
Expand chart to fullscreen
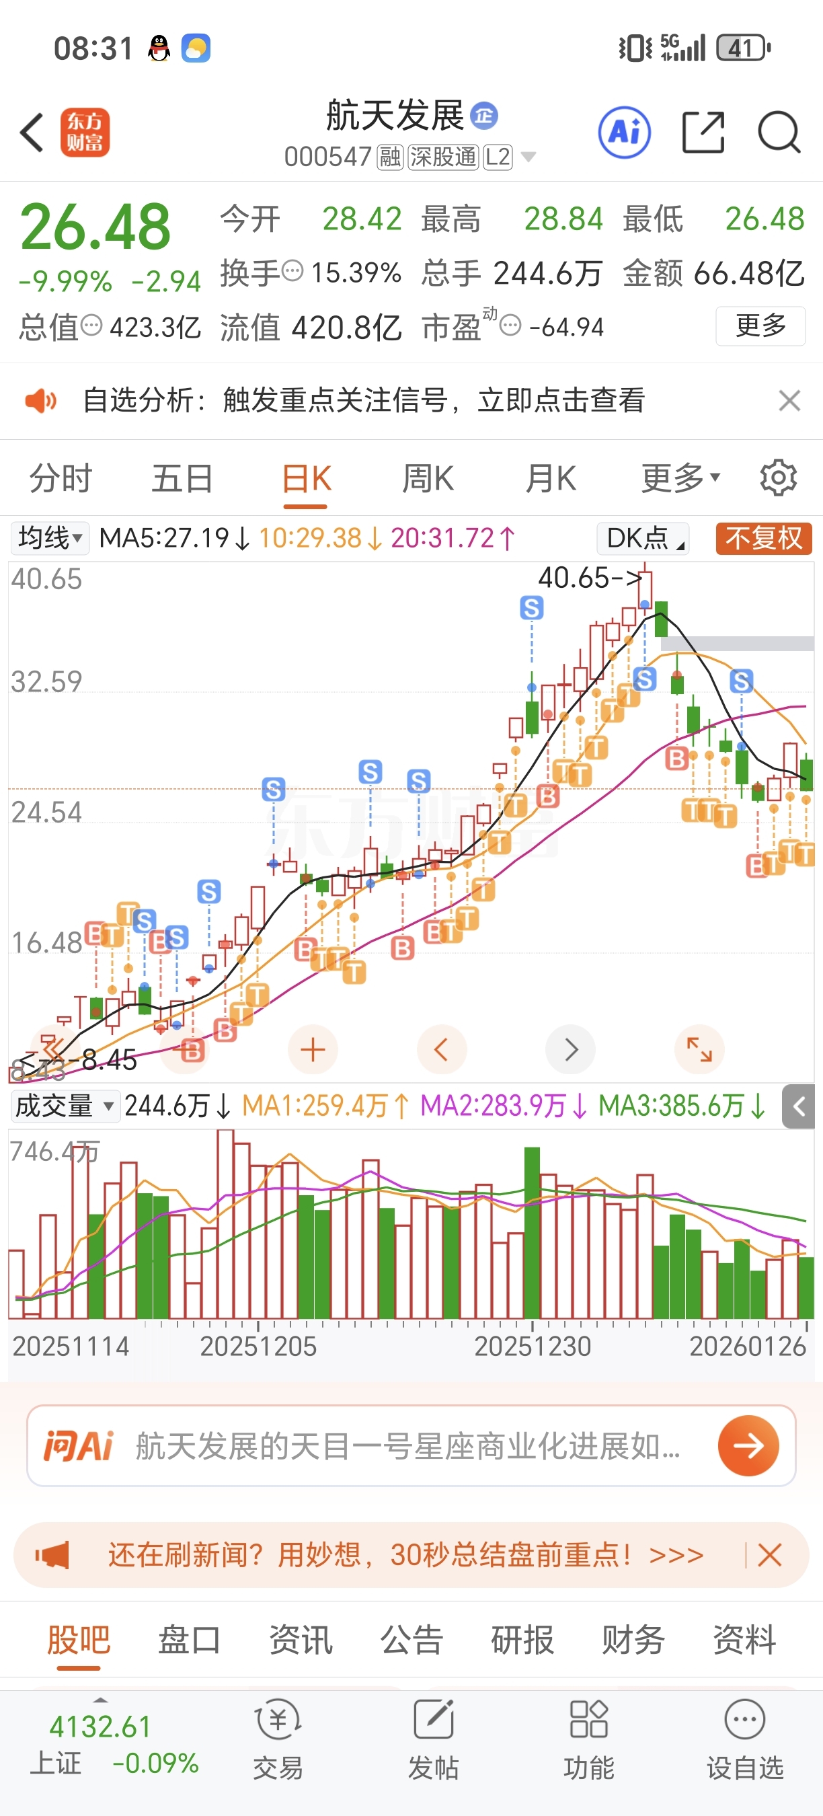click(699, 1050)
